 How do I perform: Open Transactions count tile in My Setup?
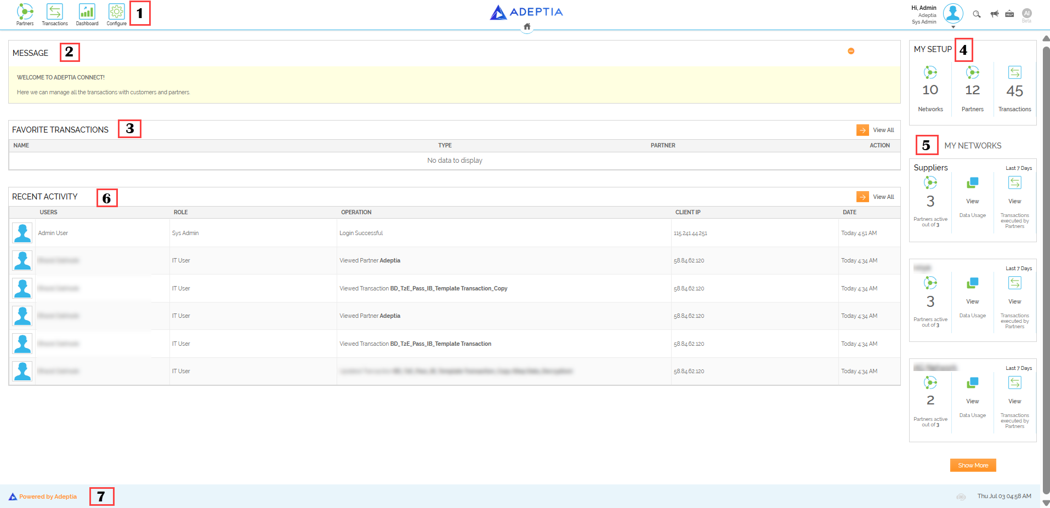pyautogui.click(x=1014, y=89)
